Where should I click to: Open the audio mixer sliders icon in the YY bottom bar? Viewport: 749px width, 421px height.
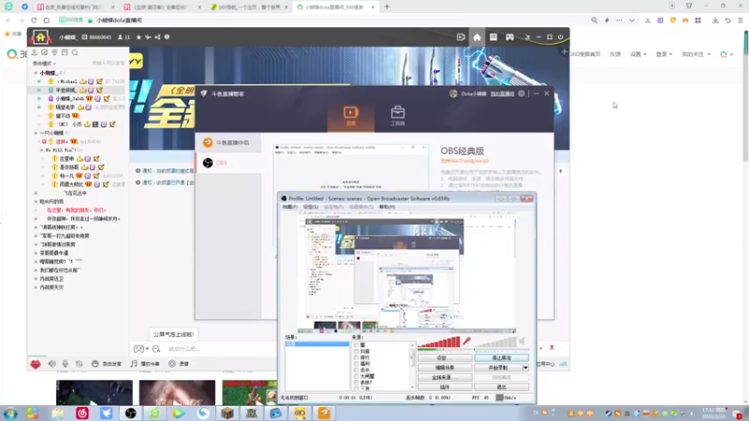click(x=79, y=364)
